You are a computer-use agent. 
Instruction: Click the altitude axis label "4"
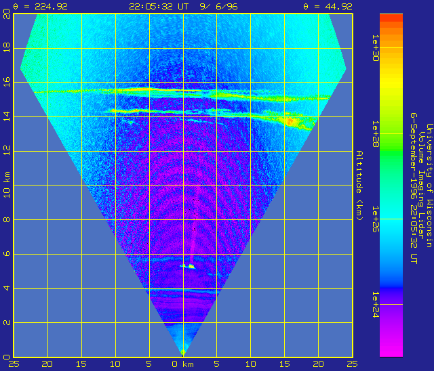tap(7, 288)
